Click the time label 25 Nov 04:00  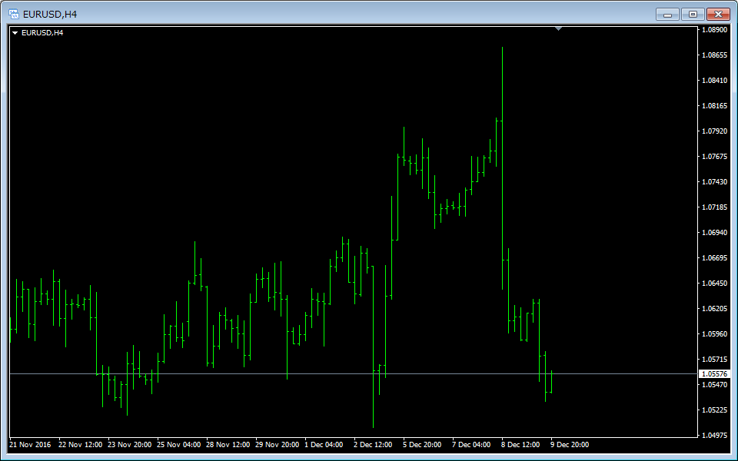pyautogui.click(x=179, y=445)
